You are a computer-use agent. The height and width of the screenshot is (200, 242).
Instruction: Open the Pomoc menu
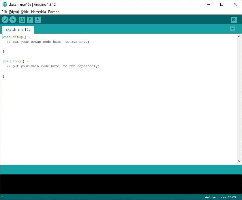tap(54, 12)
